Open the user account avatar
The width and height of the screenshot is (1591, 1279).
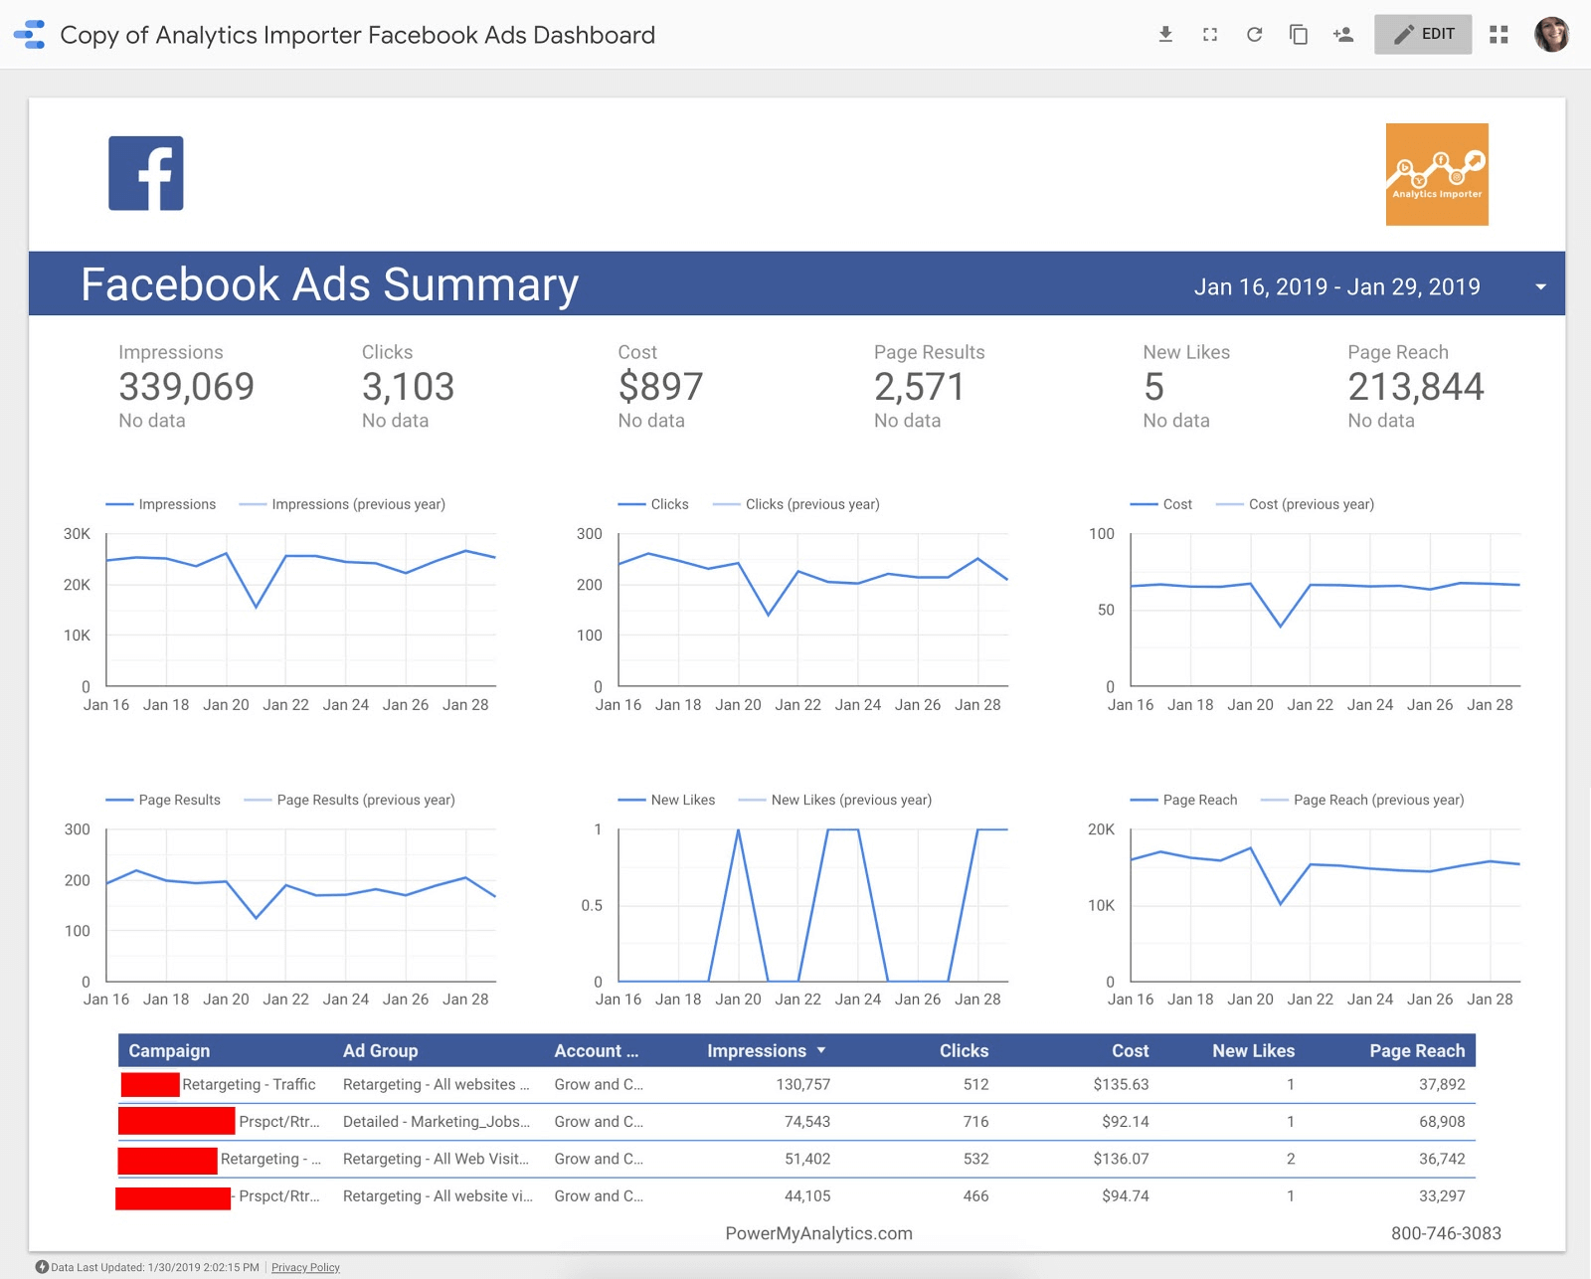[x=1551, y=35]
